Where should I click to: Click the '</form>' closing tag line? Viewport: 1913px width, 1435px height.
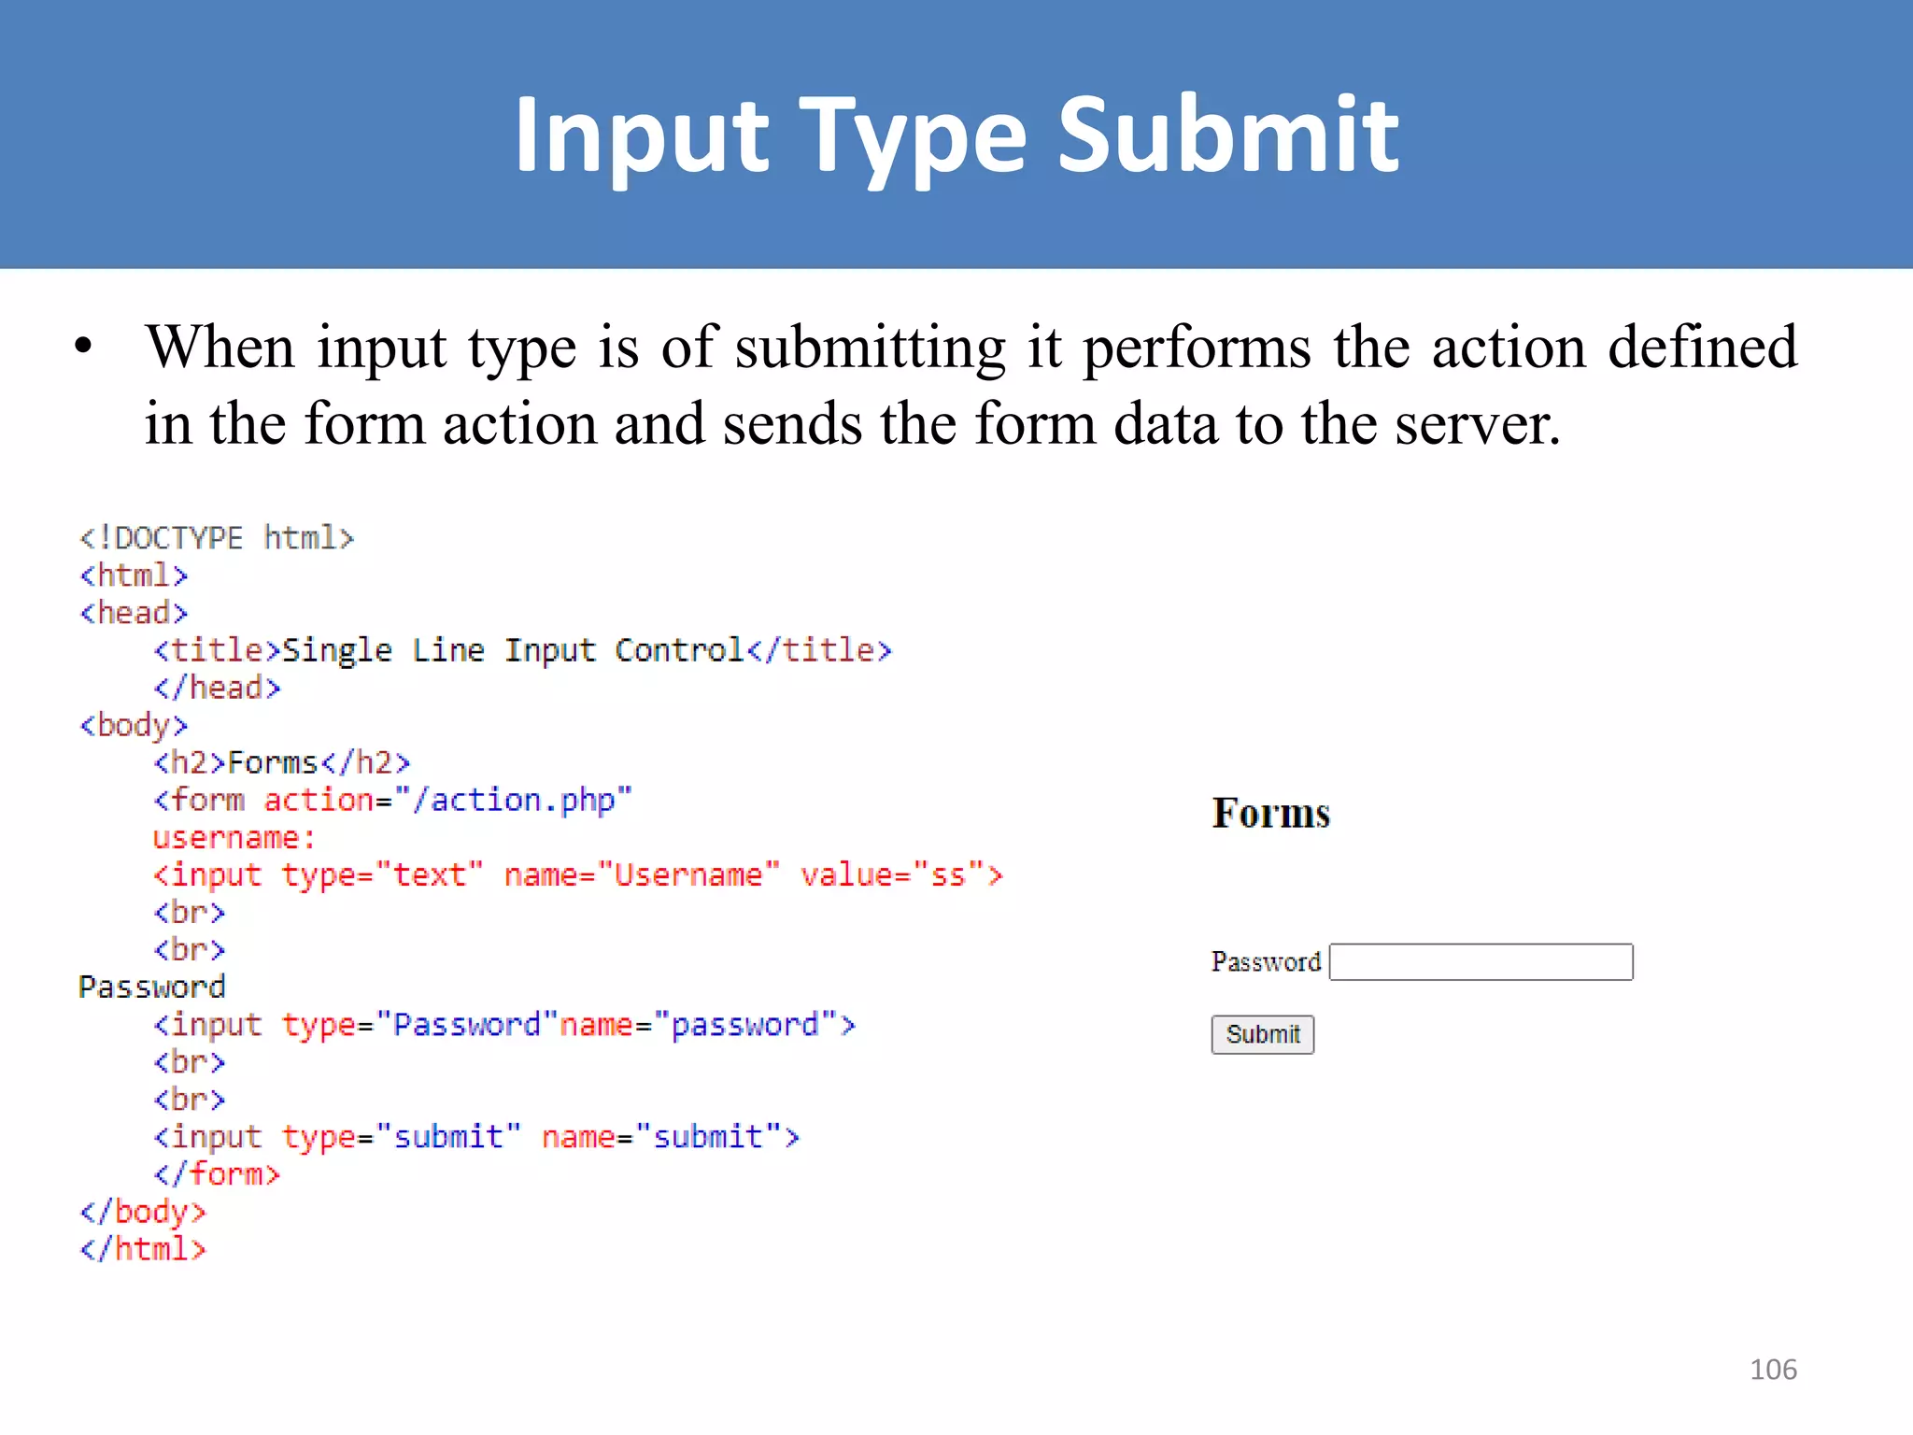217,1174
